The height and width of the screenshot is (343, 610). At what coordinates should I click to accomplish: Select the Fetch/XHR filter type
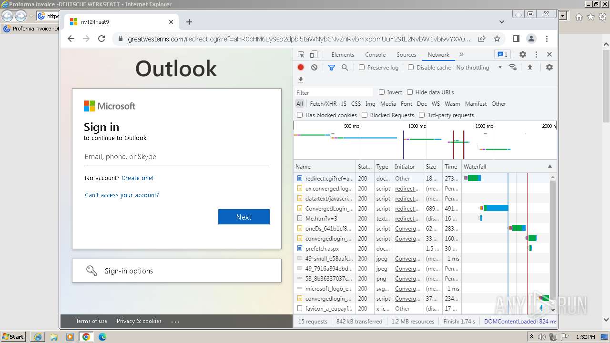pos(323,103)
